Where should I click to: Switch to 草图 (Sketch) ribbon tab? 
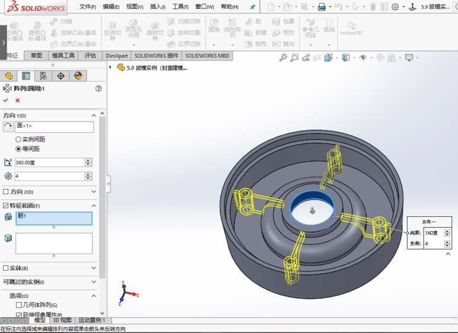pos(36,56)
